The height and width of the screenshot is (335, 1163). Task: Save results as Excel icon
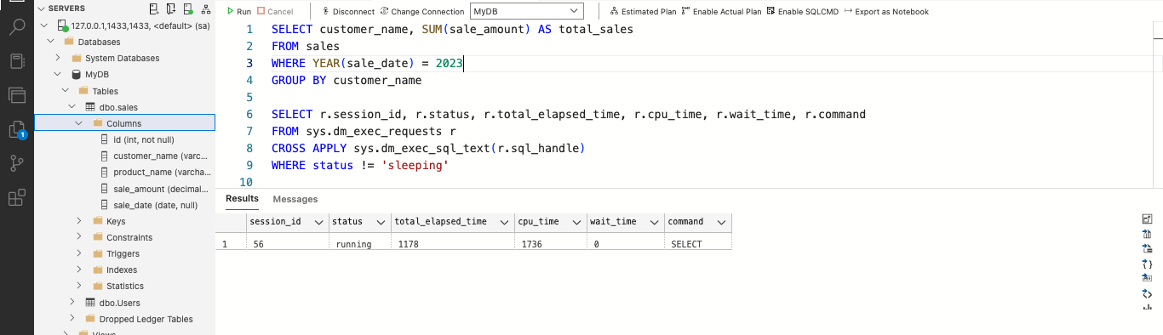click(1147, 248)
